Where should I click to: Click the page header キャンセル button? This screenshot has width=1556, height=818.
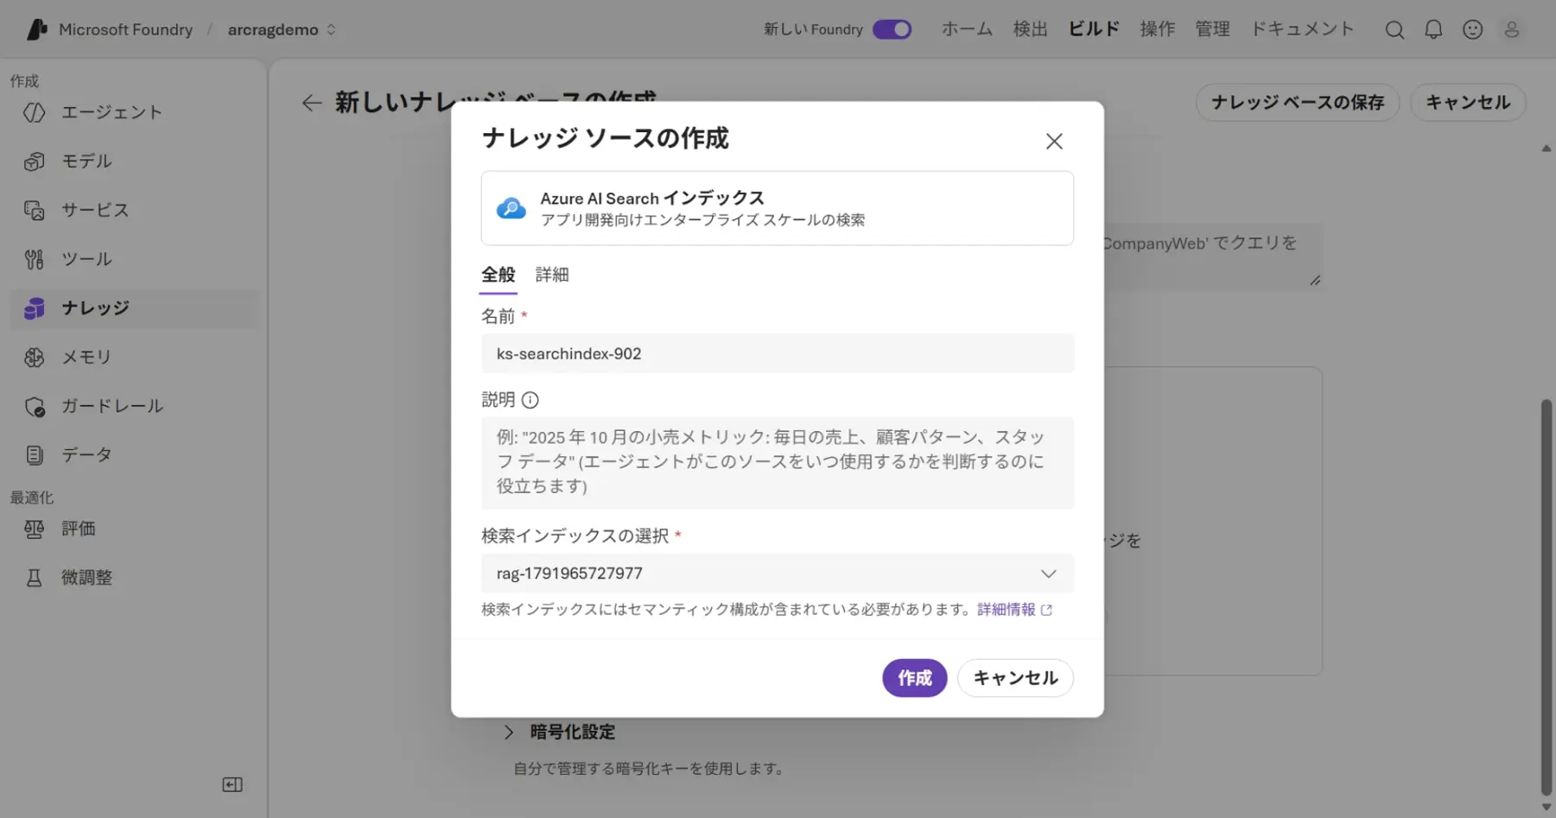click(1468, 103)
